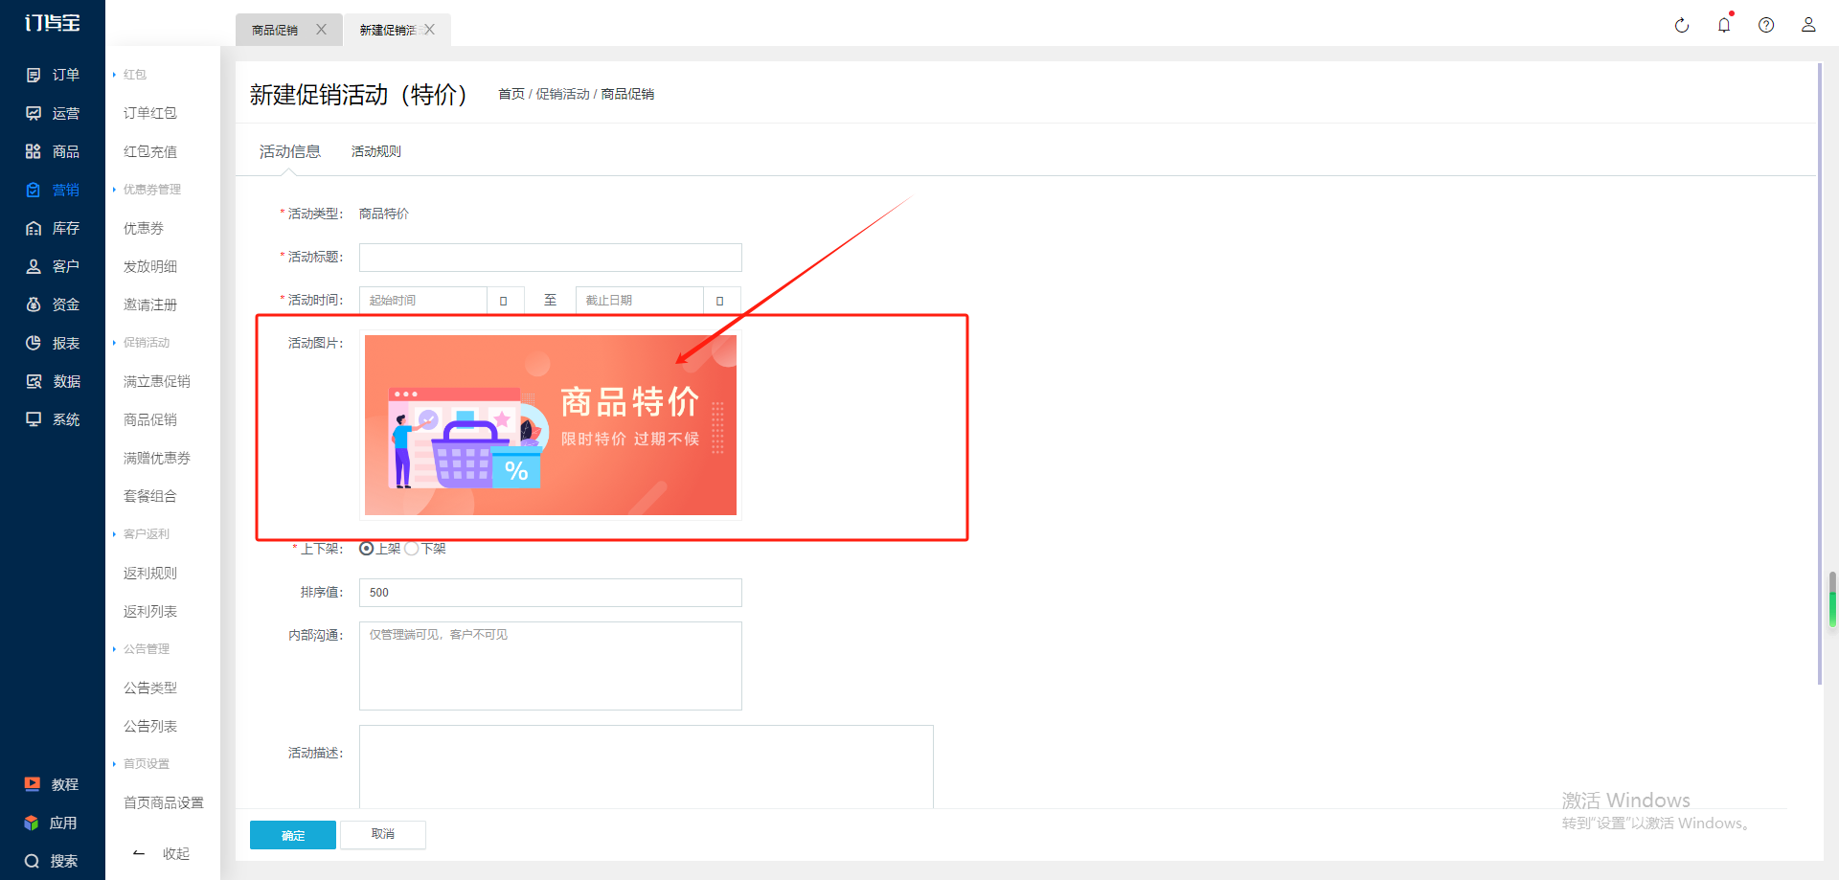Open the 库存 inventory sidebar icon
This screenshot has width=1839, height=880.
coord(34,228)
